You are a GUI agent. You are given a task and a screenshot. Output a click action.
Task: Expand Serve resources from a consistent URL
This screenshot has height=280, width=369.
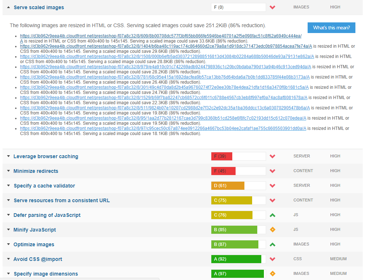point(8,200)
